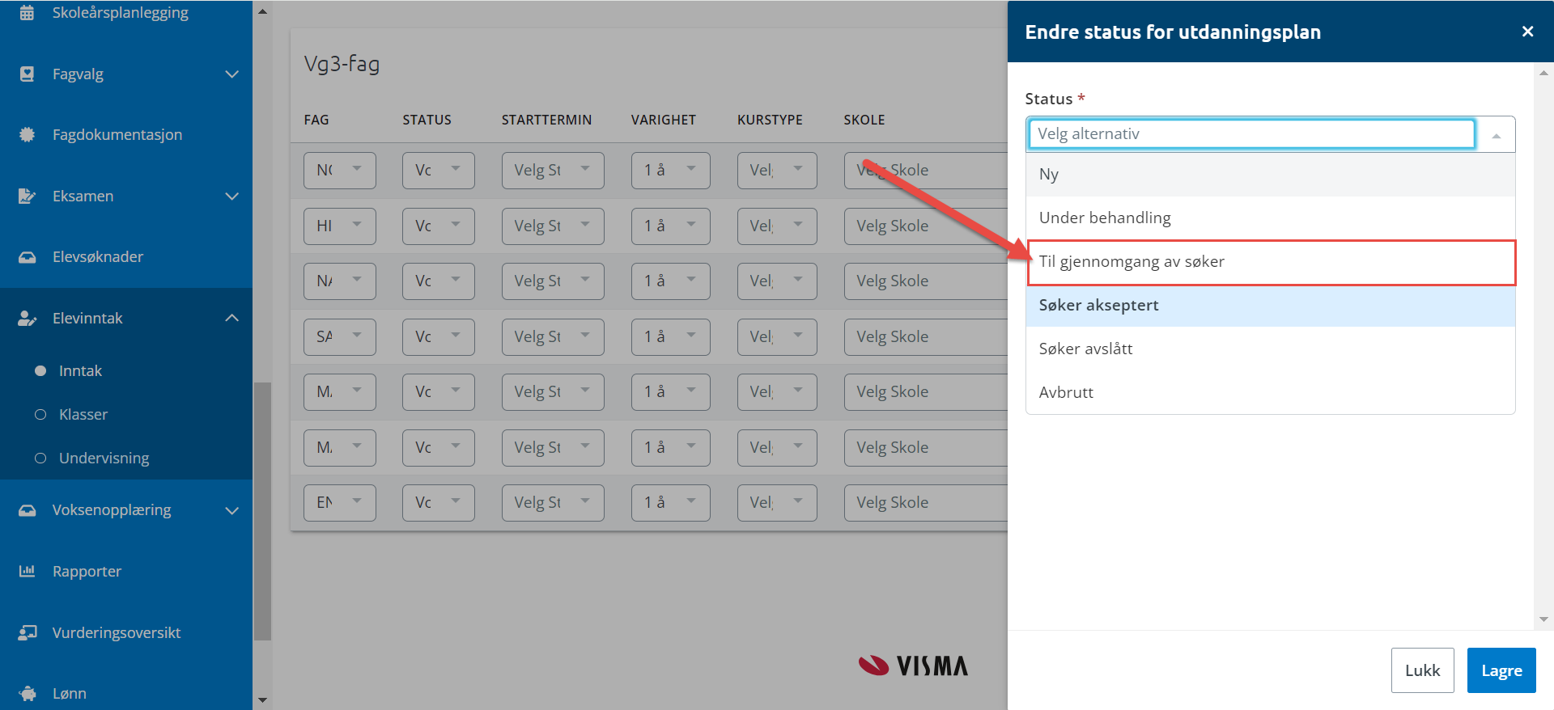Open Vurderingsoversikt in the sidebar
Screen dimensions: 1554x710
coord(116,632)
